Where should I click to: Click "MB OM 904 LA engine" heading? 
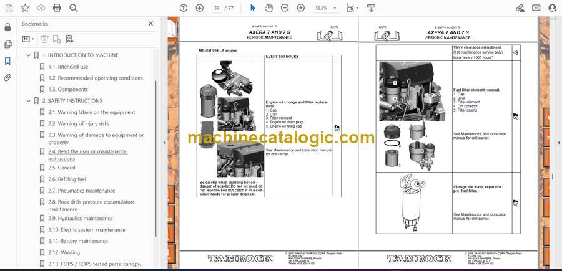(217, 50)
